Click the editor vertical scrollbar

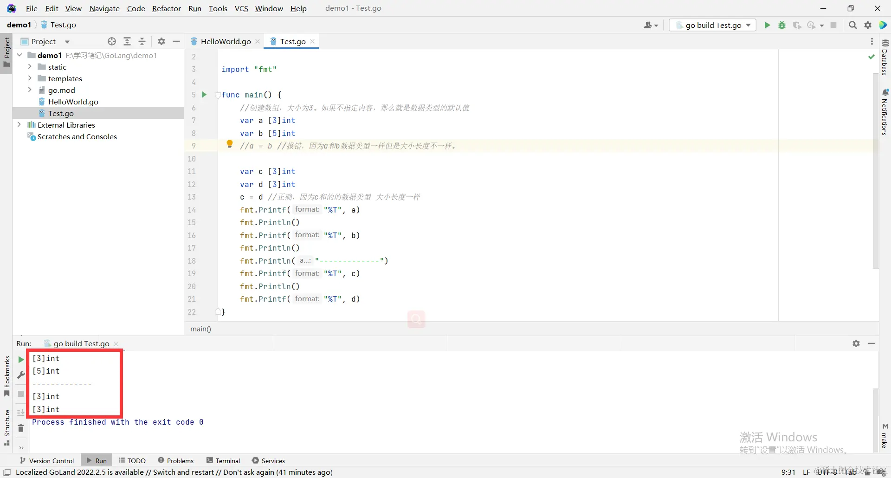pyautogui.click(x=875, y=170)
